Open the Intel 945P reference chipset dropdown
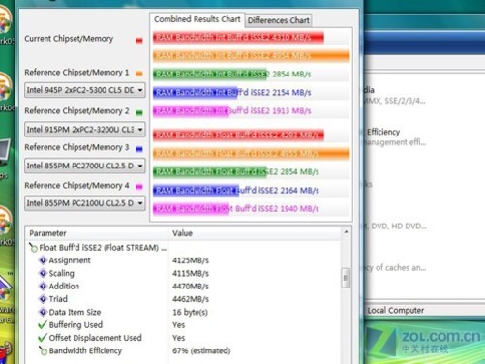The image size is (485, 364). (x=85, y=90)
